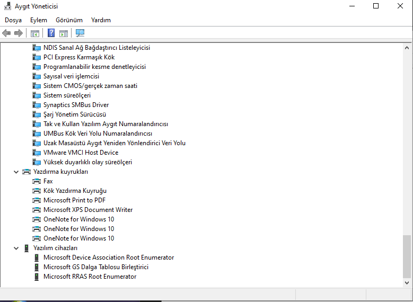Click the Back arrow toolbar icon
The width and height of the screenshot is (413, 302).
[6, 33]
